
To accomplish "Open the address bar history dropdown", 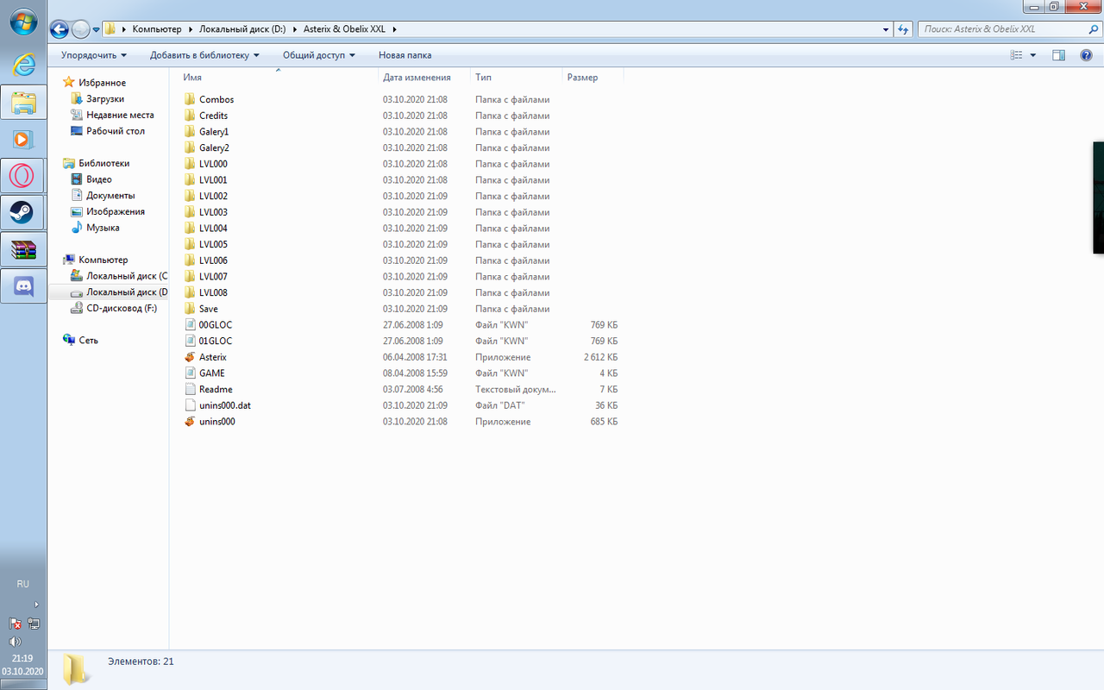I will (887, 29).
